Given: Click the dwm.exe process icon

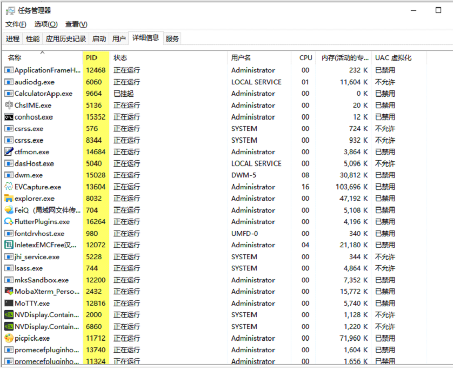Looking at the screenshot, I should 9,175.
